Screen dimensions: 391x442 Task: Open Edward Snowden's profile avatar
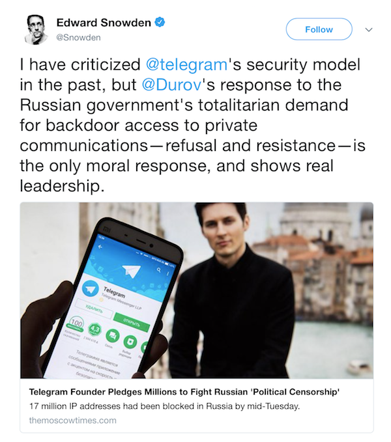point(36,29)
